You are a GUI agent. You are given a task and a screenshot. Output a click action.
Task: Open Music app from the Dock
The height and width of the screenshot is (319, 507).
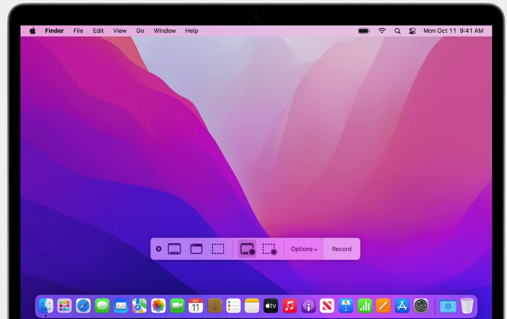click(289, 306)
